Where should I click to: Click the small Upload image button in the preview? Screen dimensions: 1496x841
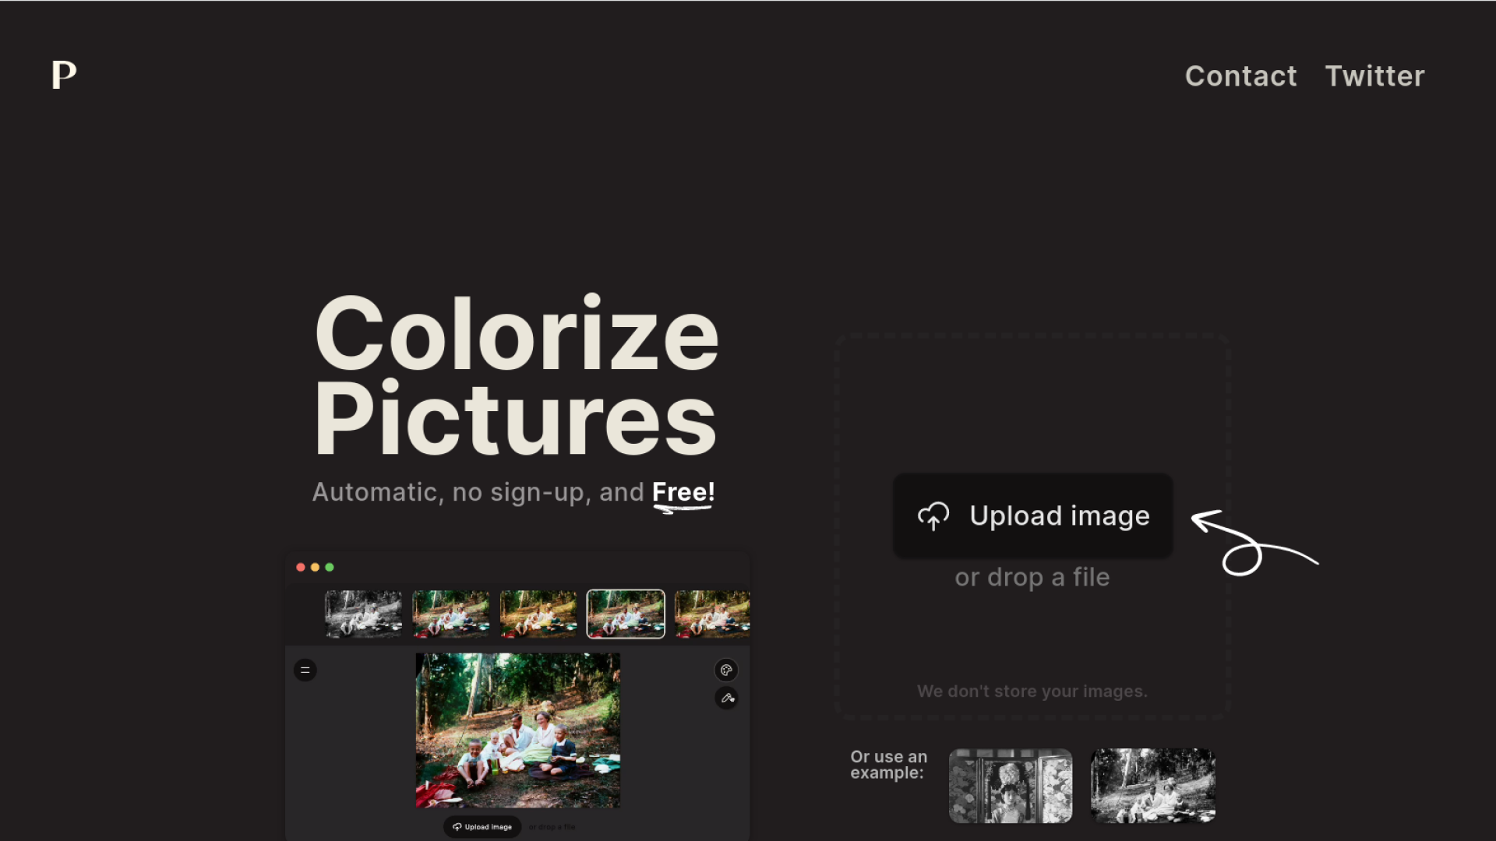click(x=482, y=827)
